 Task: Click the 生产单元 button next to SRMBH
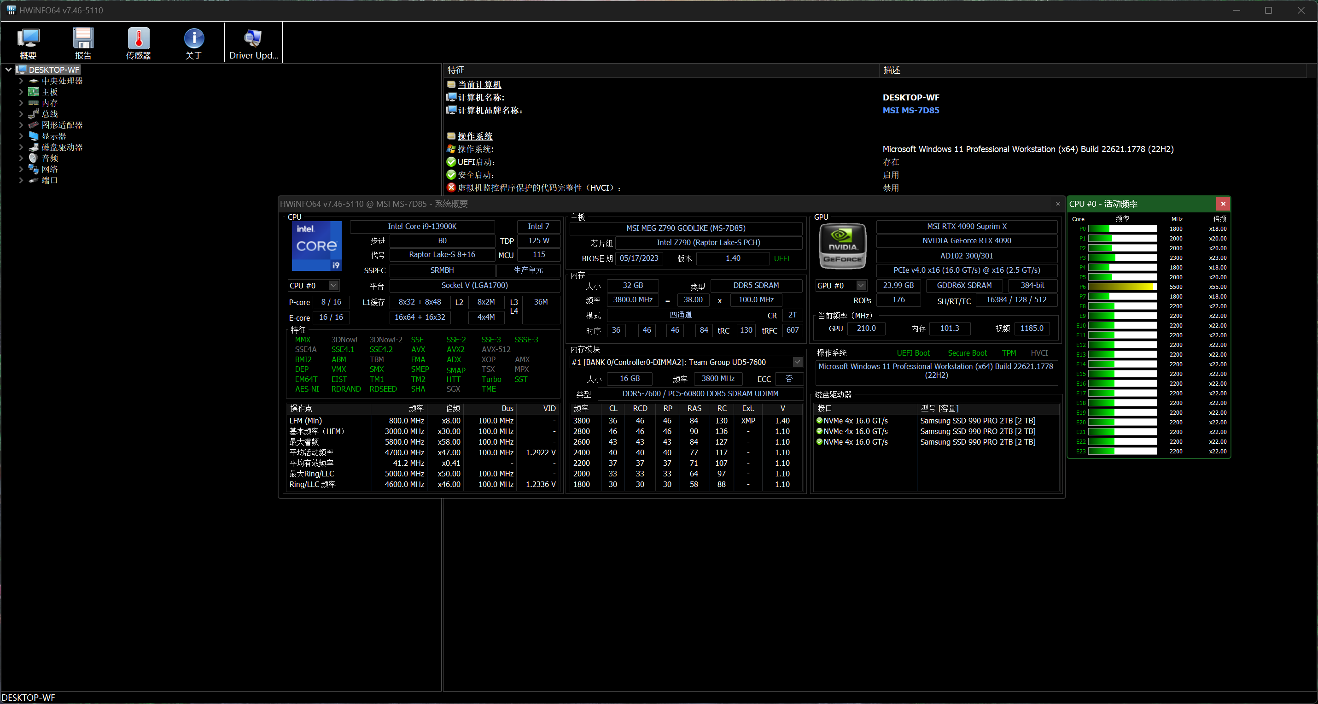(528, 270)
